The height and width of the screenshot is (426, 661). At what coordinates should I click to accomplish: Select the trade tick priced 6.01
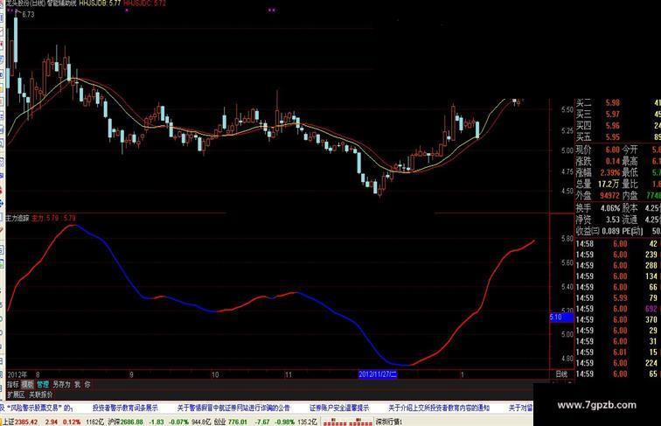click(x=618, y=353)
